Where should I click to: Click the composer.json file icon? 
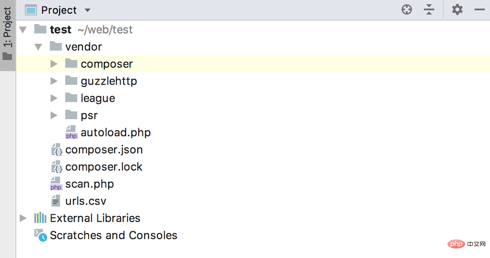(x=56, y=150)
